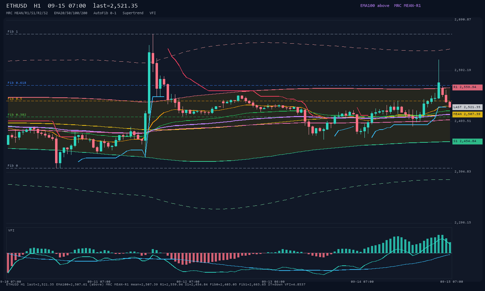Click the S1 2,454.84 price tag
This screenshot has width=485, height=291.
(x=467, y=141)
